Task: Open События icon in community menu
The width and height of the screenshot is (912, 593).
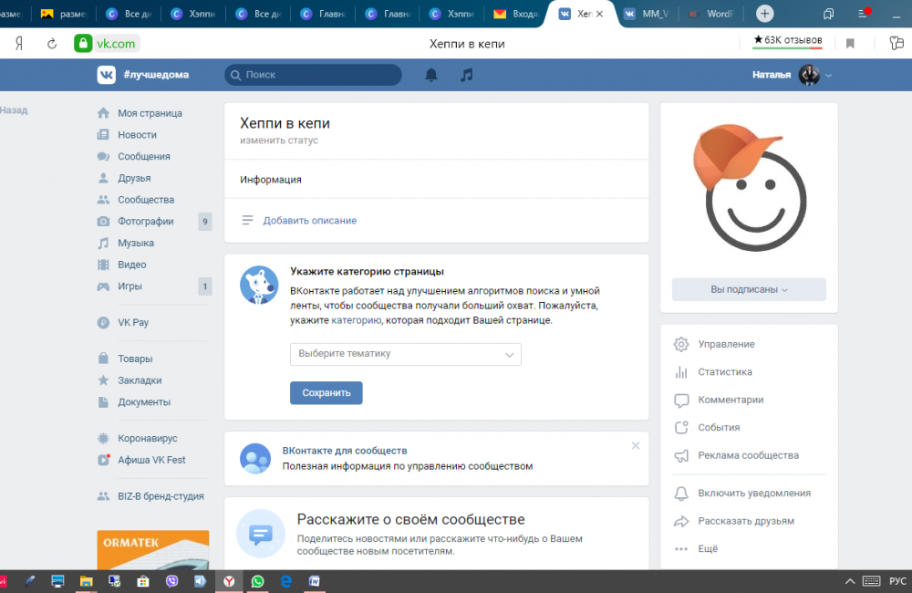Action: pyautogui.click(x=681, y=427)
